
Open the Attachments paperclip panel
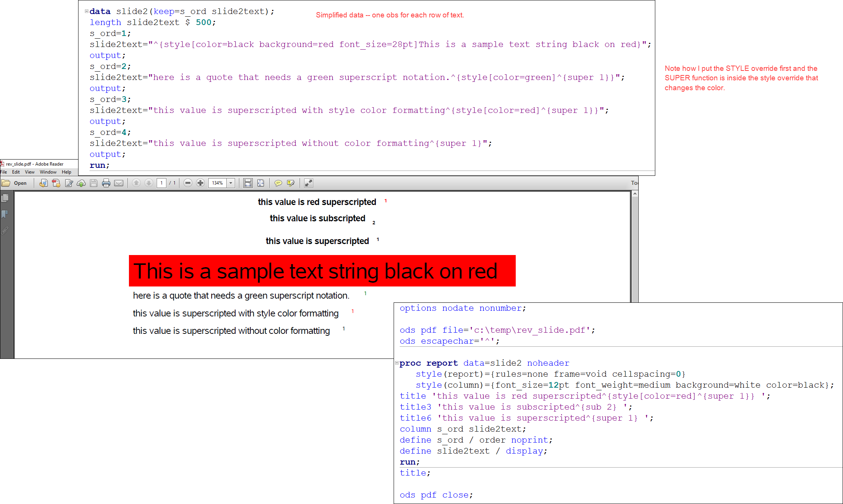[5, 230]
